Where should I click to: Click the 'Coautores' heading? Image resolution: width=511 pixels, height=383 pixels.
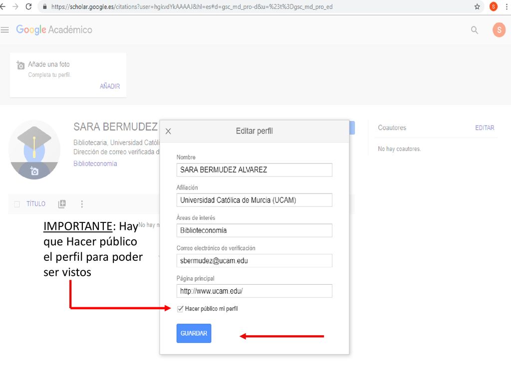[392, 128]
